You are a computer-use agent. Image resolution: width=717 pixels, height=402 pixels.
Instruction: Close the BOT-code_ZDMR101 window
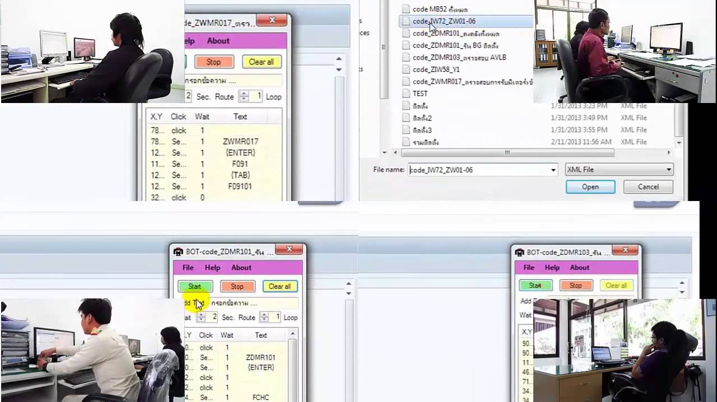[289, 249]
